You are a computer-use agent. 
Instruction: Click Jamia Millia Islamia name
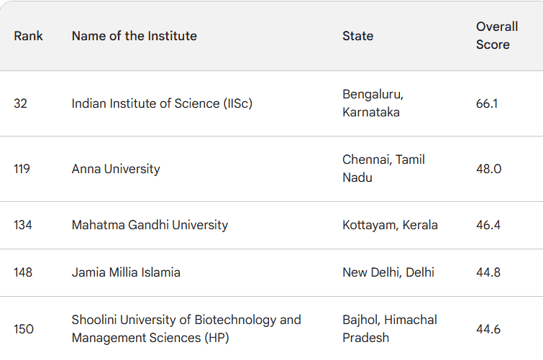(126, 272)
